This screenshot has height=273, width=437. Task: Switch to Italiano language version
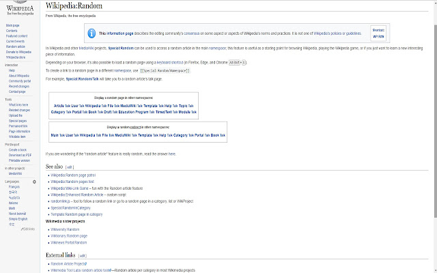click(13, 203)
